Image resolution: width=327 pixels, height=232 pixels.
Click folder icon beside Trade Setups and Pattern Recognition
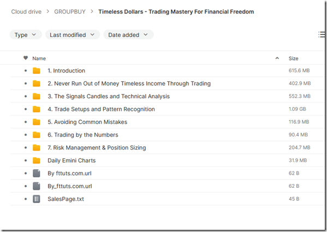37,109
